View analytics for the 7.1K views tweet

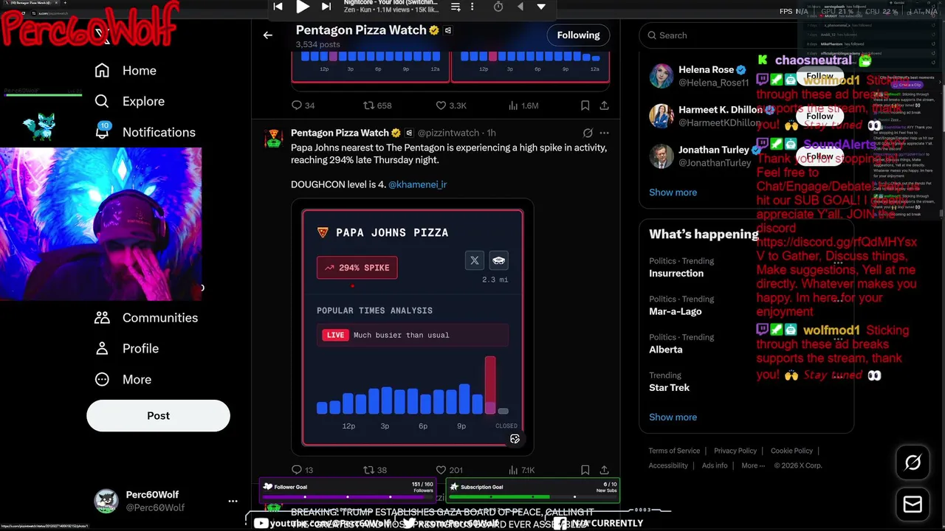click(x=521, y=470)
